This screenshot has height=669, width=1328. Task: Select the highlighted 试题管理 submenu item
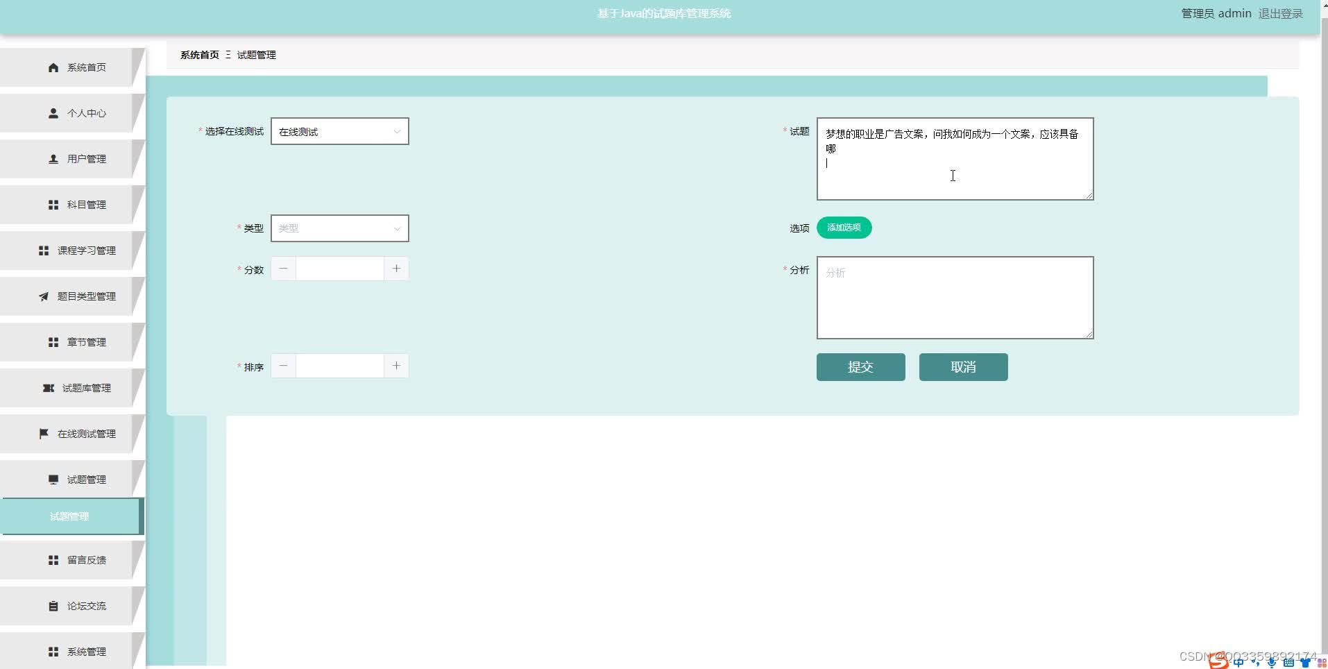tap(72, 516)
